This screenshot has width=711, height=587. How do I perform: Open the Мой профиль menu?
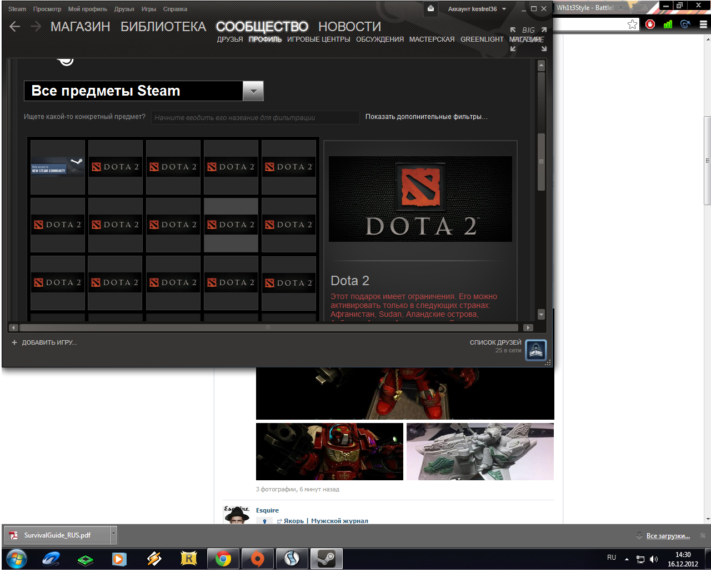[x=88, y=9]
